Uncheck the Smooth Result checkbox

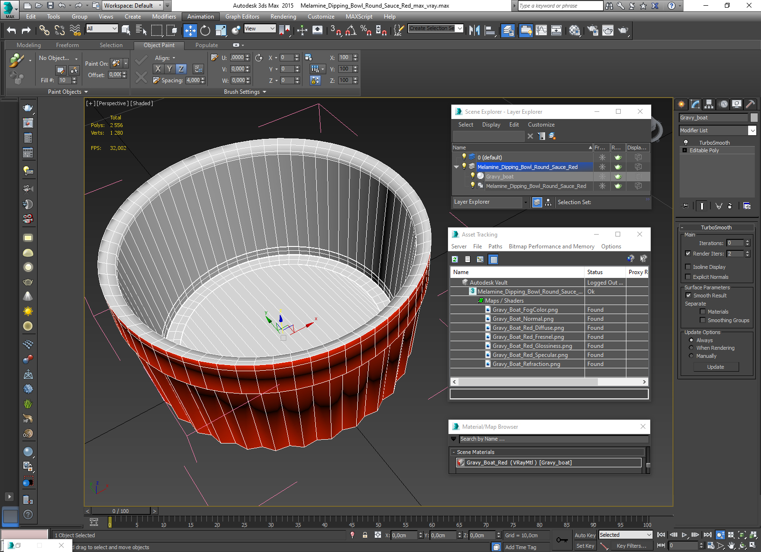pos(688,296)
